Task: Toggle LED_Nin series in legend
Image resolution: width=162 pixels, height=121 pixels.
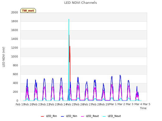Action: (x=69, y=116)
